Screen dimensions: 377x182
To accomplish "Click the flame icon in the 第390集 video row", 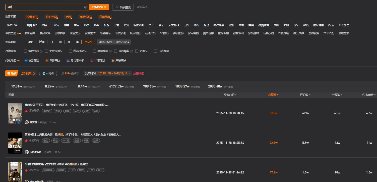I will (26, 140).
